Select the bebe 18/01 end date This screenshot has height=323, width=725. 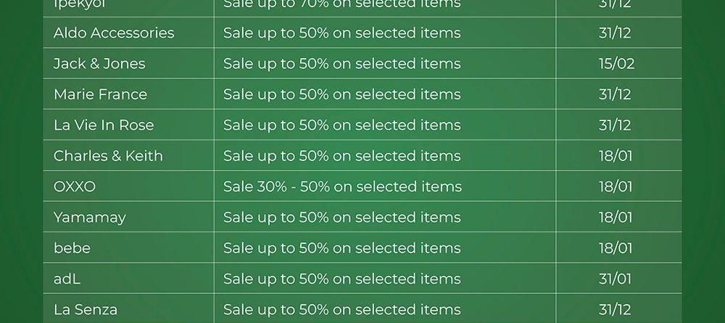[x=616, y=248]
